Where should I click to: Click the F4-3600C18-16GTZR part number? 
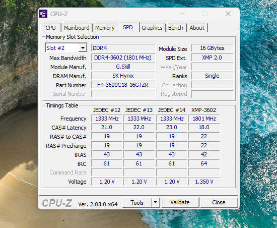pyautogui.click(x=123, y=85)
